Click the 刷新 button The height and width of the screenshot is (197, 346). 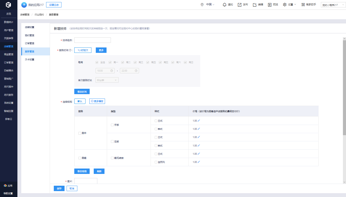tap(99, 171)
